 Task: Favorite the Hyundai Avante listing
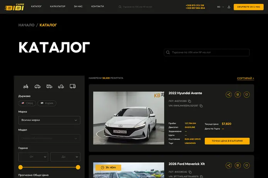tap(246, 95)
